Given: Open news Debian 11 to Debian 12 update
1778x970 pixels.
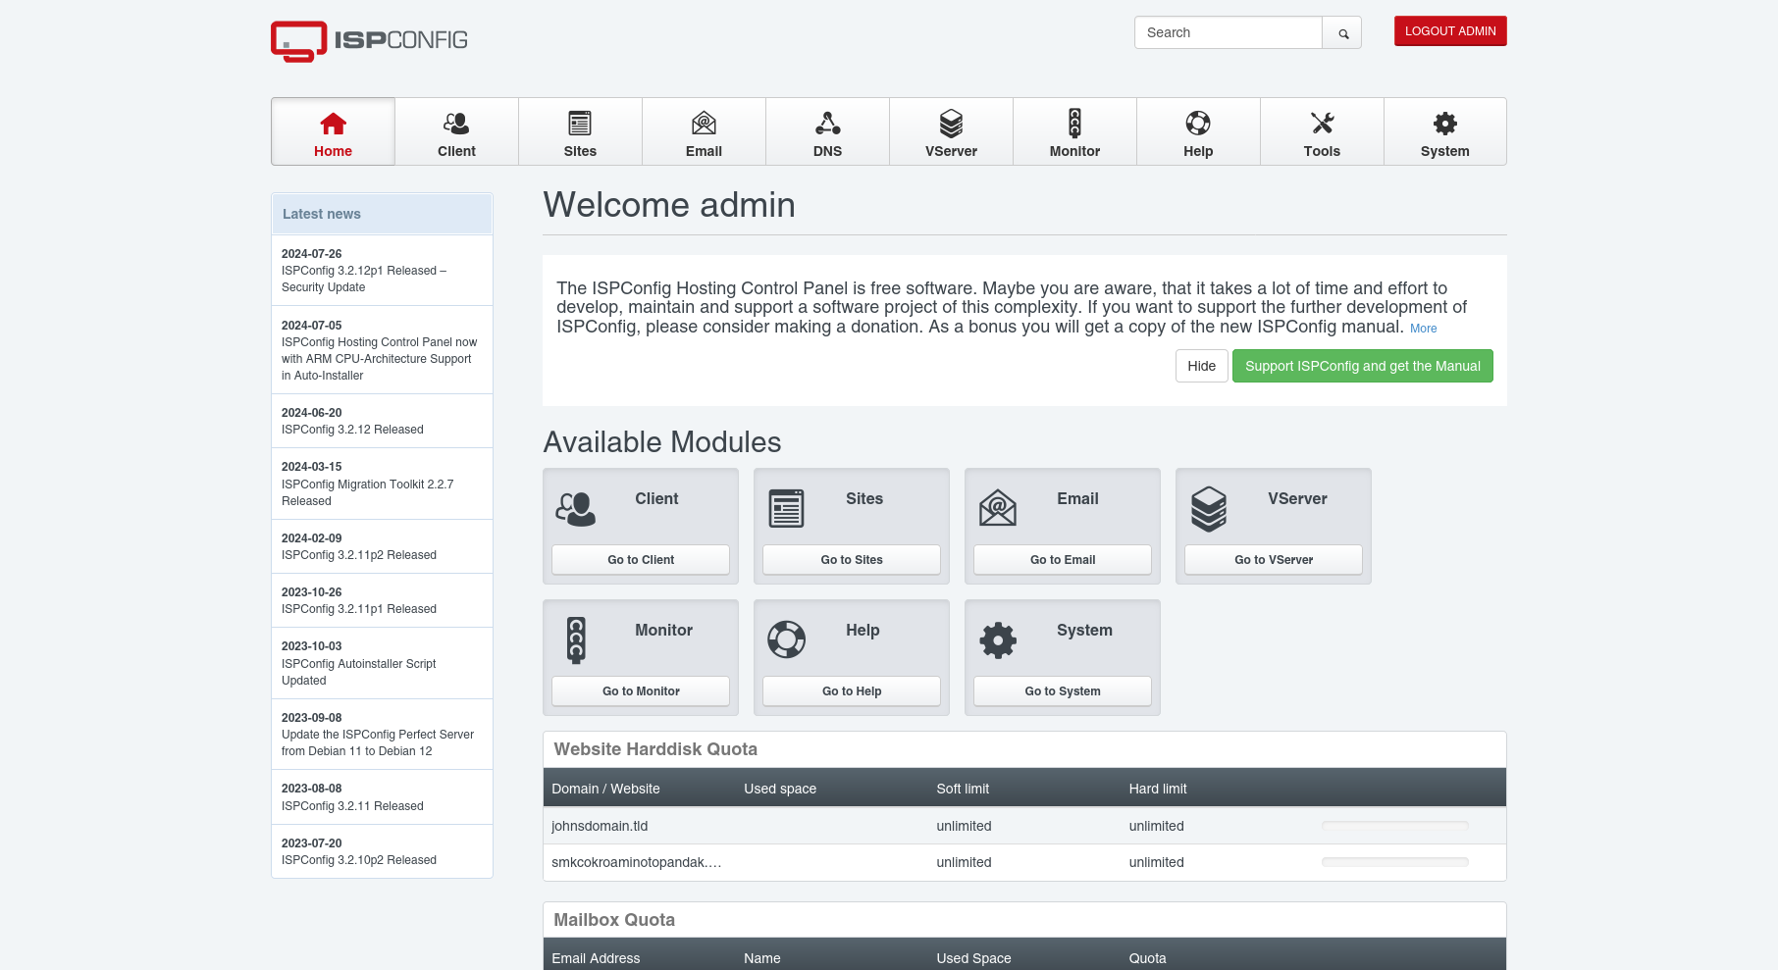Looking at the screenshot, I should click(x=382, y=735).
